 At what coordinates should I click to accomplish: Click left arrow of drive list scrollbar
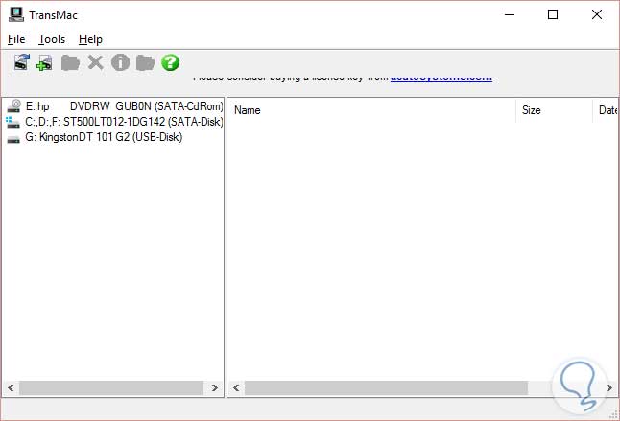[11, 387]
